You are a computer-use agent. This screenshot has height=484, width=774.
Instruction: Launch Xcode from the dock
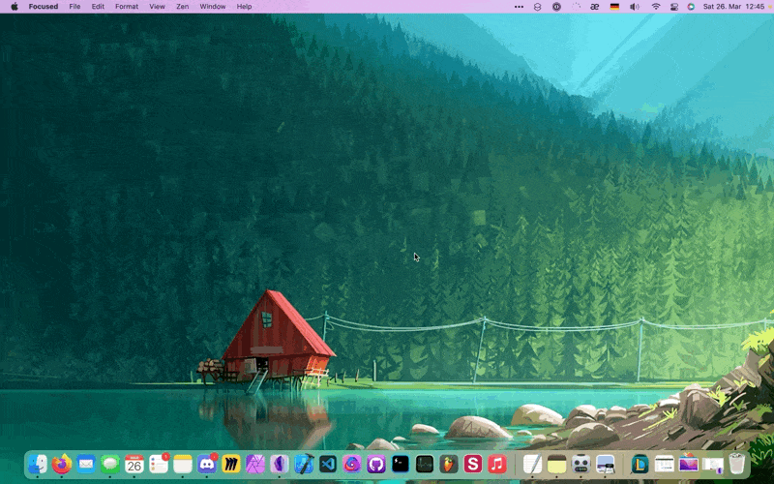click(304, 465)
